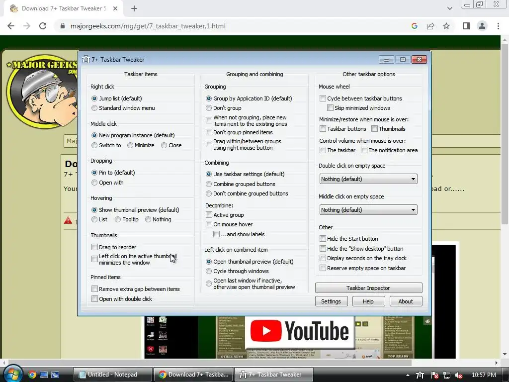This screenshot has width=509, height=382.
Task: Enable Drag to reorder thumbnails
Action: pos(94,247)
